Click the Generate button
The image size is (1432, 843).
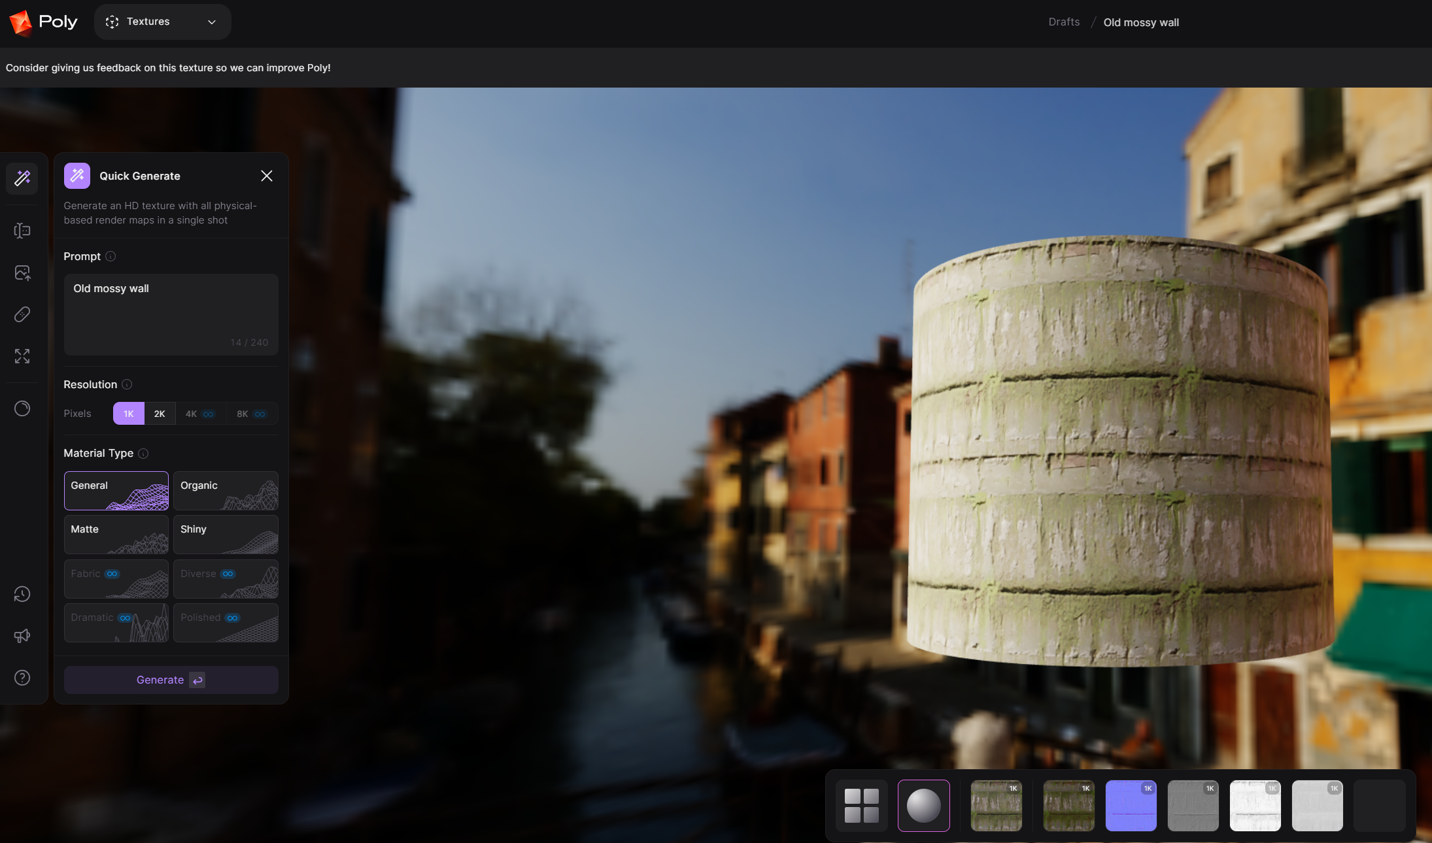(x=171, y=680)
